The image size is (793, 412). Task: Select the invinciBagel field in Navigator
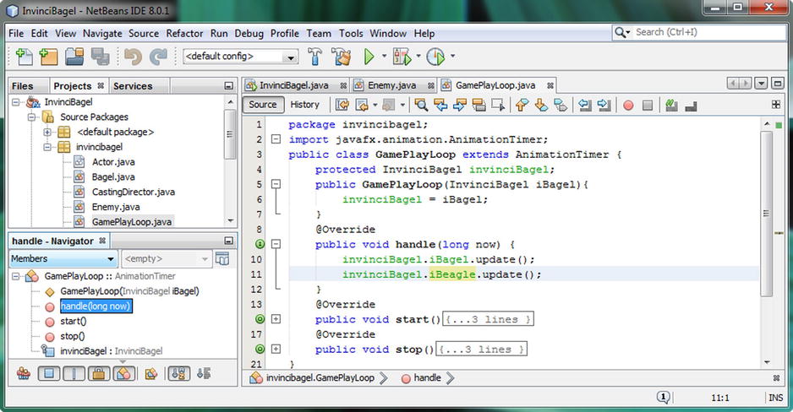112,351
